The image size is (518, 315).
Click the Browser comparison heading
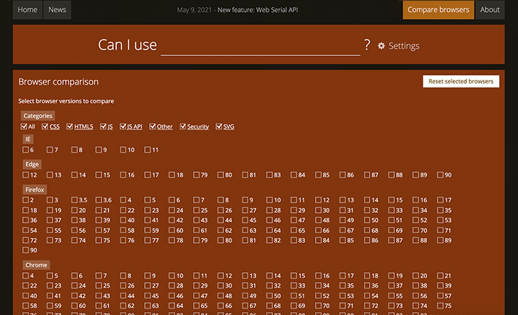tap(59, 82)
